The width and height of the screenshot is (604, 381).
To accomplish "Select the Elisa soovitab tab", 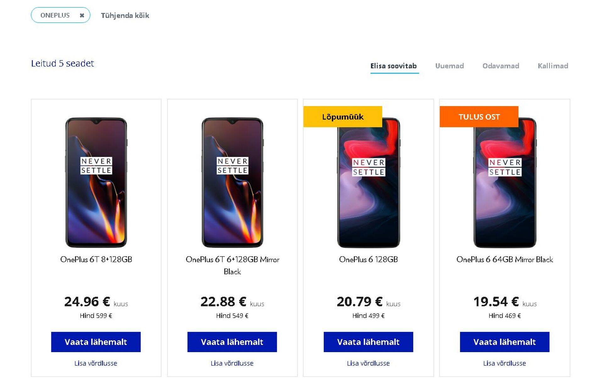I will coord(394,66).
